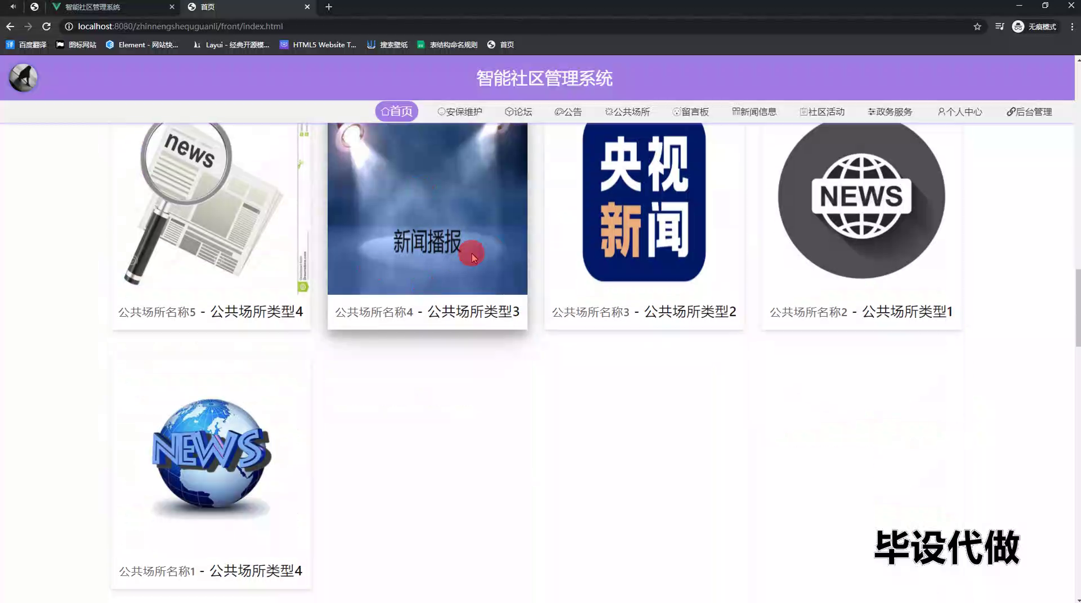The height and width of the screenshot is (603, 1081).
Task: Open the browser three-dot menu
Action: [x=1072, y=26]
